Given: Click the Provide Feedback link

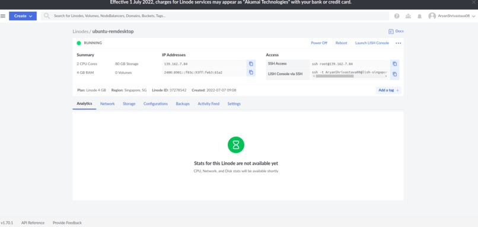Looking at the screenshot, I should 67,223.
